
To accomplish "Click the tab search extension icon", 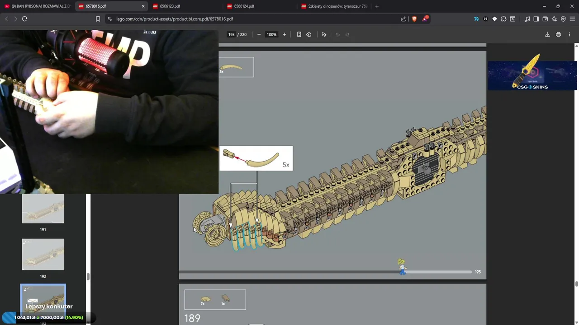I will tap(513, 19).
